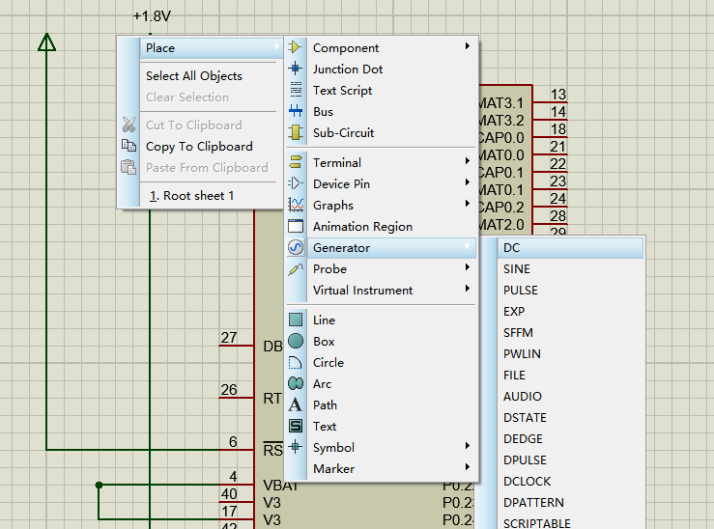The image size is (714, 529).
Task: Click the +1.8V power terminal arrow
Action: tap(46, 42)
